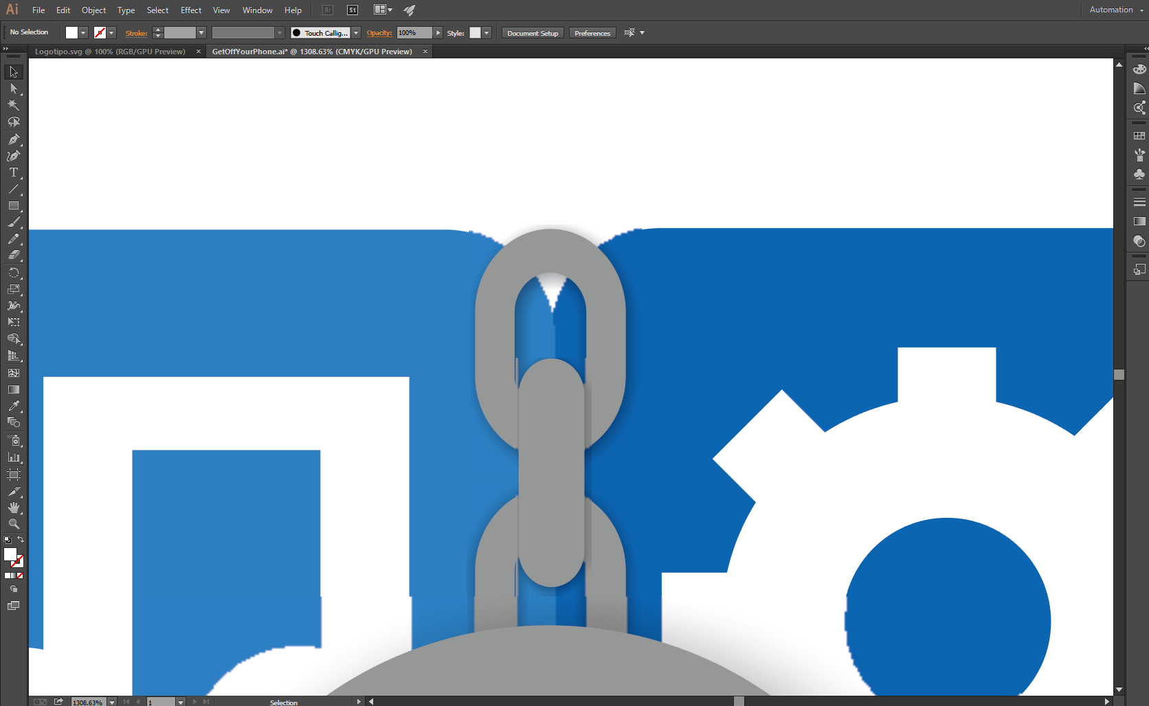Open the Arrange Documents dropdown
The width and height of the screenshot is (1149, 706).
[x=383, y=10]
